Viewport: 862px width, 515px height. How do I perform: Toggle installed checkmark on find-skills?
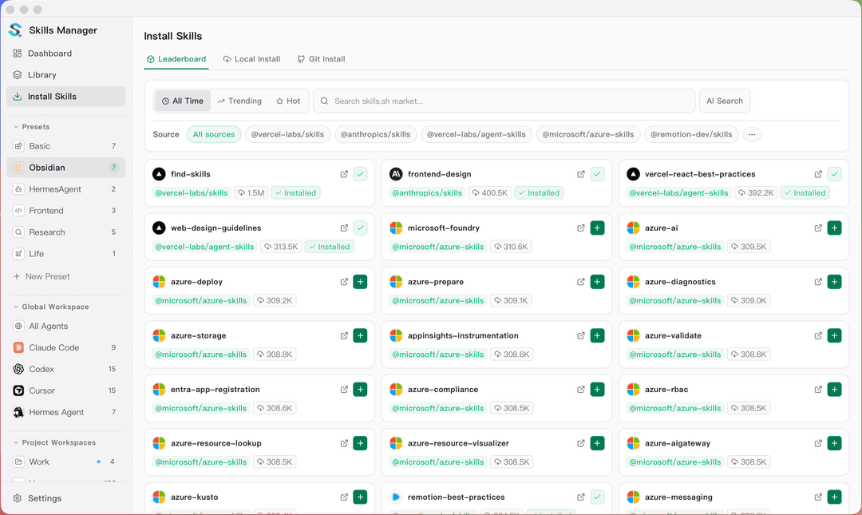coord(360,174)
